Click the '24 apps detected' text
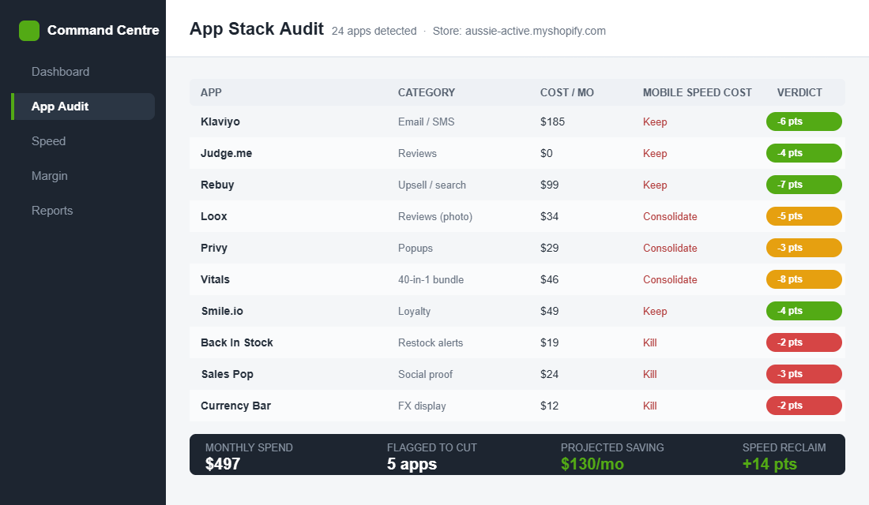 pos(374,31)
